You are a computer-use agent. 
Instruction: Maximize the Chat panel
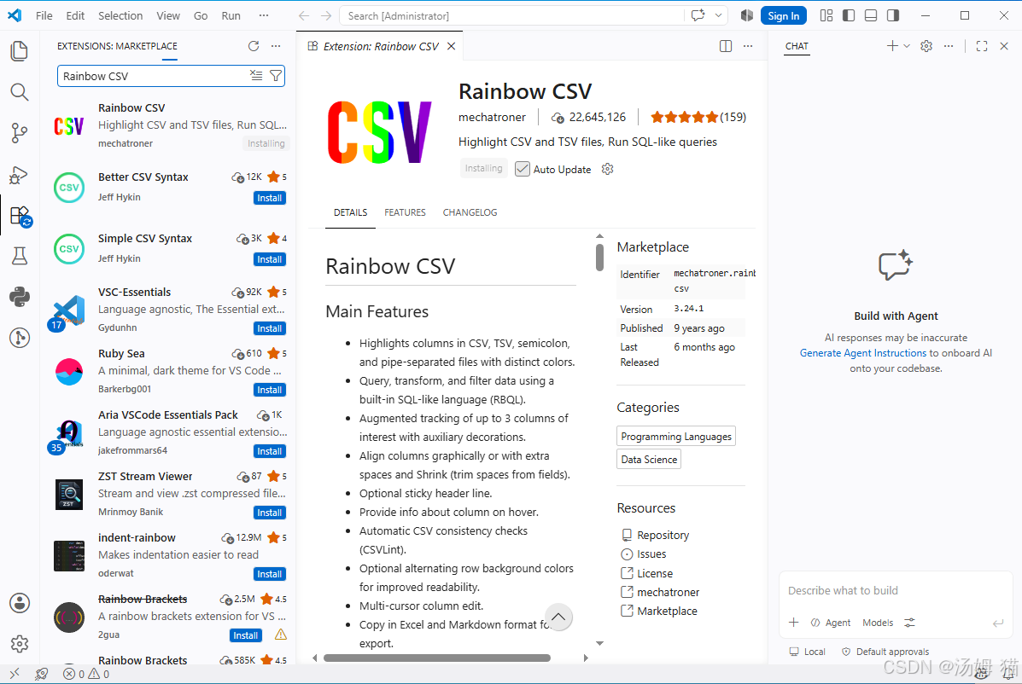[x=982, y=46]
